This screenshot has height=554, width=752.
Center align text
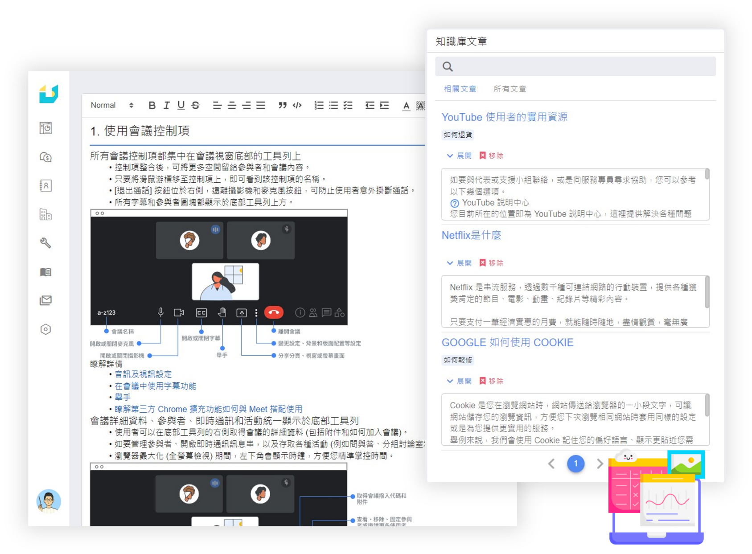pyautogui.click(x=232, y=105)
